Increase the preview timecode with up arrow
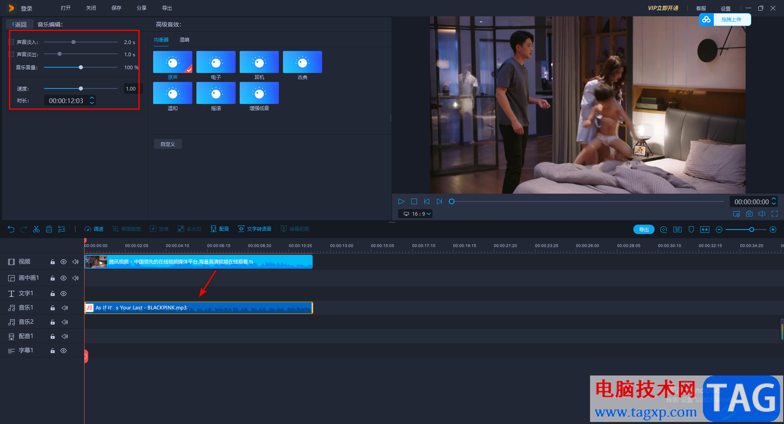The width and height of the screenshot is (784, 424). coord(773,199)
